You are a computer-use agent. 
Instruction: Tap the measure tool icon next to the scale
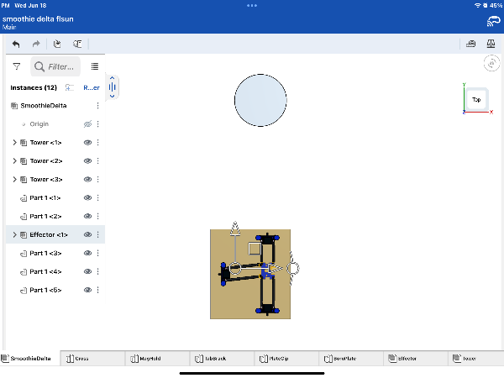[470, 44]
